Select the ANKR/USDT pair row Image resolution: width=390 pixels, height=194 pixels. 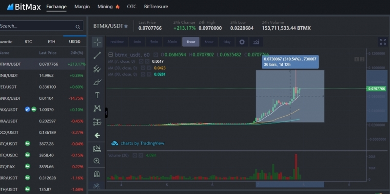coord(42,98)
